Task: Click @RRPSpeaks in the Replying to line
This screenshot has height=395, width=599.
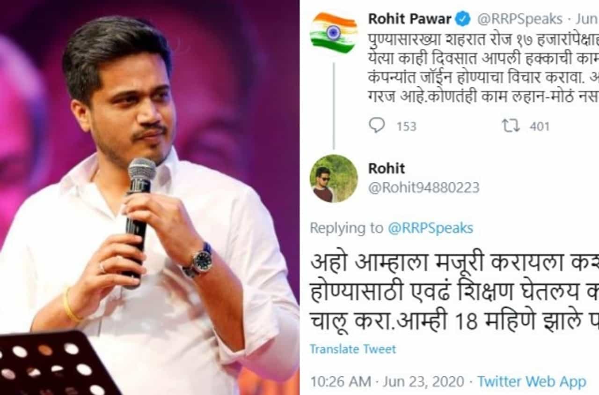Action: [431, 229]
